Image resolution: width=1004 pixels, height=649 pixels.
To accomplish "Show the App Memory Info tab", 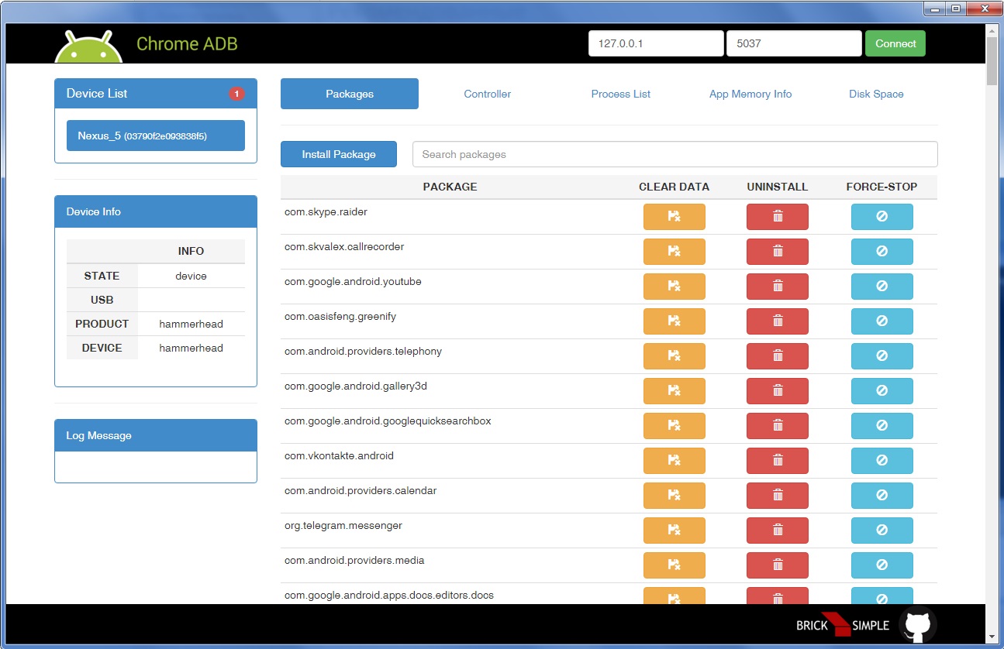I will click(x=750, y=94).
